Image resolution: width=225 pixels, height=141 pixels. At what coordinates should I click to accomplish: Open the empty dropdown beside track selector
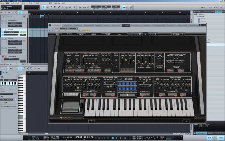(32, 7)
